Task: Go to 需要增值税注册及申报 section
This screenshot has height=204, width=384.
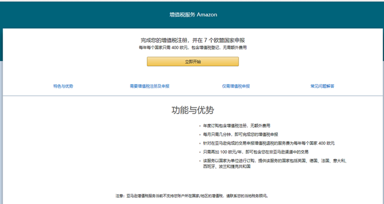Action: [x=150, y=86]
